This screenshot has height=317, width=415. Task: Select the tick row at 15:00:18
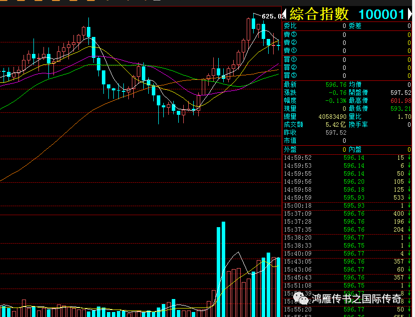coord(347,206)
